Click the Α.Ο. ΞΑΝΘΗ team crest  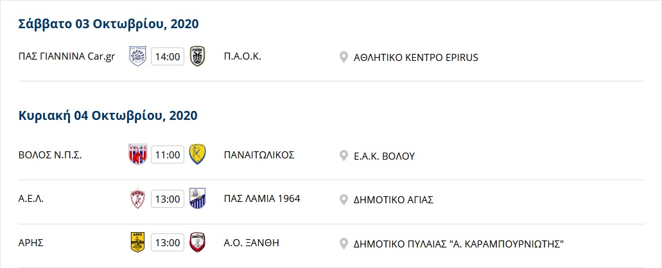tap(198, 242)
